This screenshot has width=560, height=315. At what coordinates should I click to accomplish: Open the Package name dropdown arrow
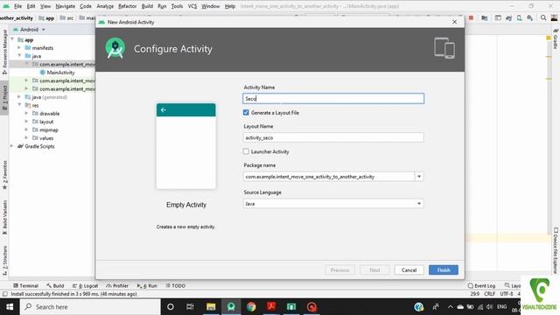(x=419, y=177)
